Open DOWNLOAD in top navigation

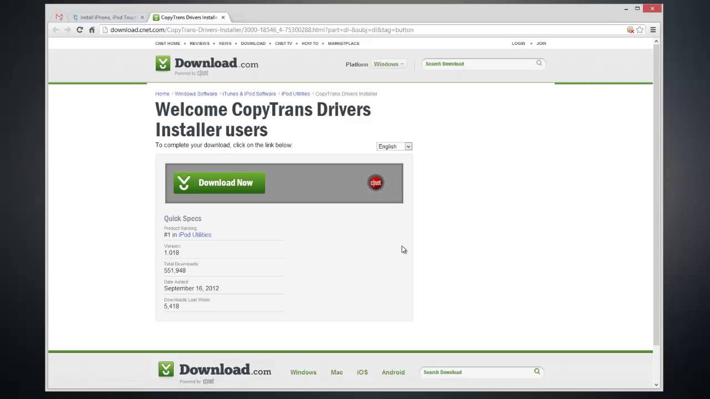tap(253, 43)
